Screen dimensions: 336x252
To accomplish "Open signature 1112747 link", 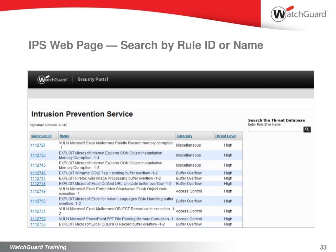I will click(x=38, y=178).
